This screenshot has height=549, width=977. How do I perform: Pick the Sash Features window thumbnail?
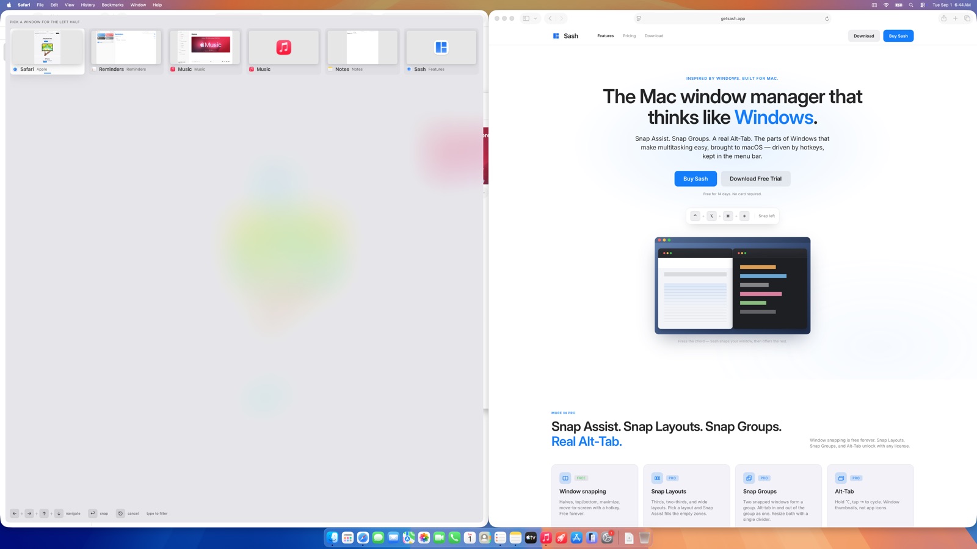(441, 51)
